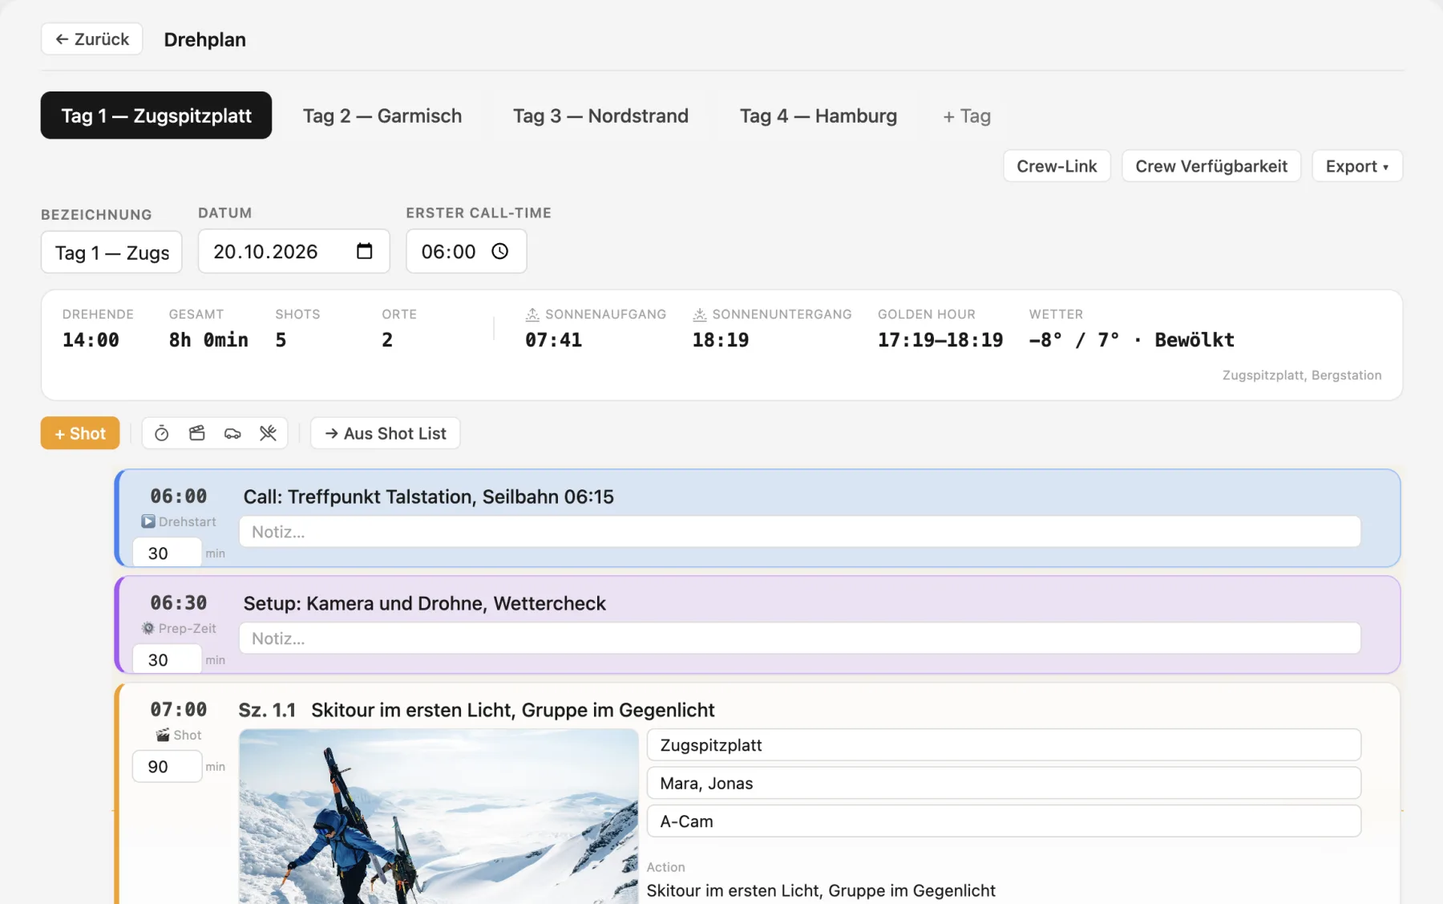Click the Sz. 1.1 scene number
The width and height of the screenshot is (1443, 904).
click(267, 710)
